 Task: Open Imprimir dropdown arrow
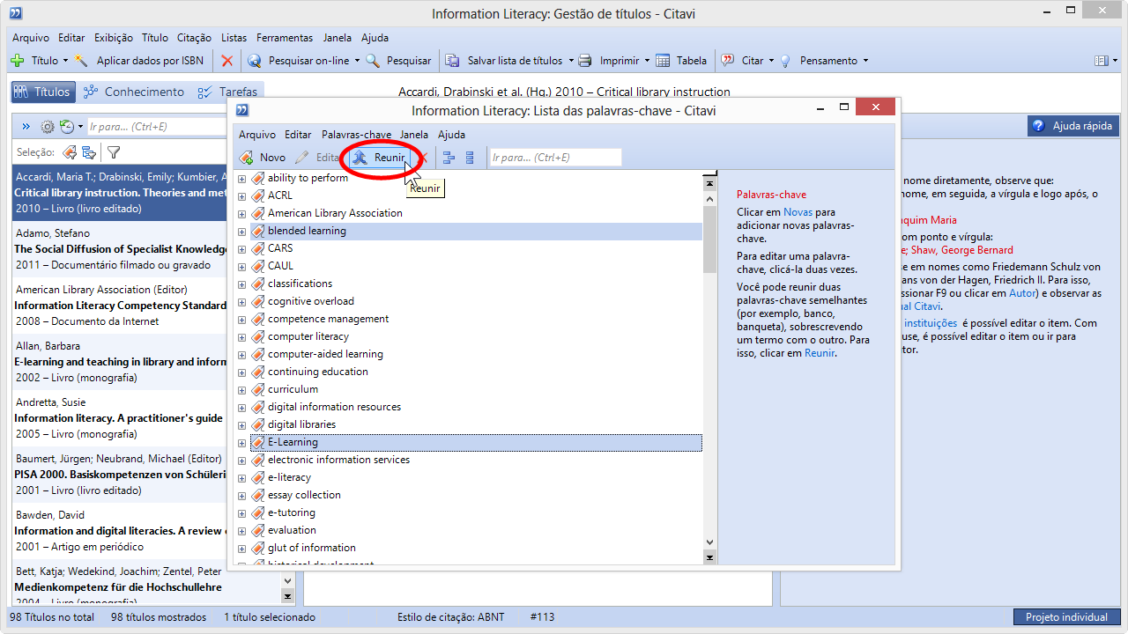coord(648,61)
